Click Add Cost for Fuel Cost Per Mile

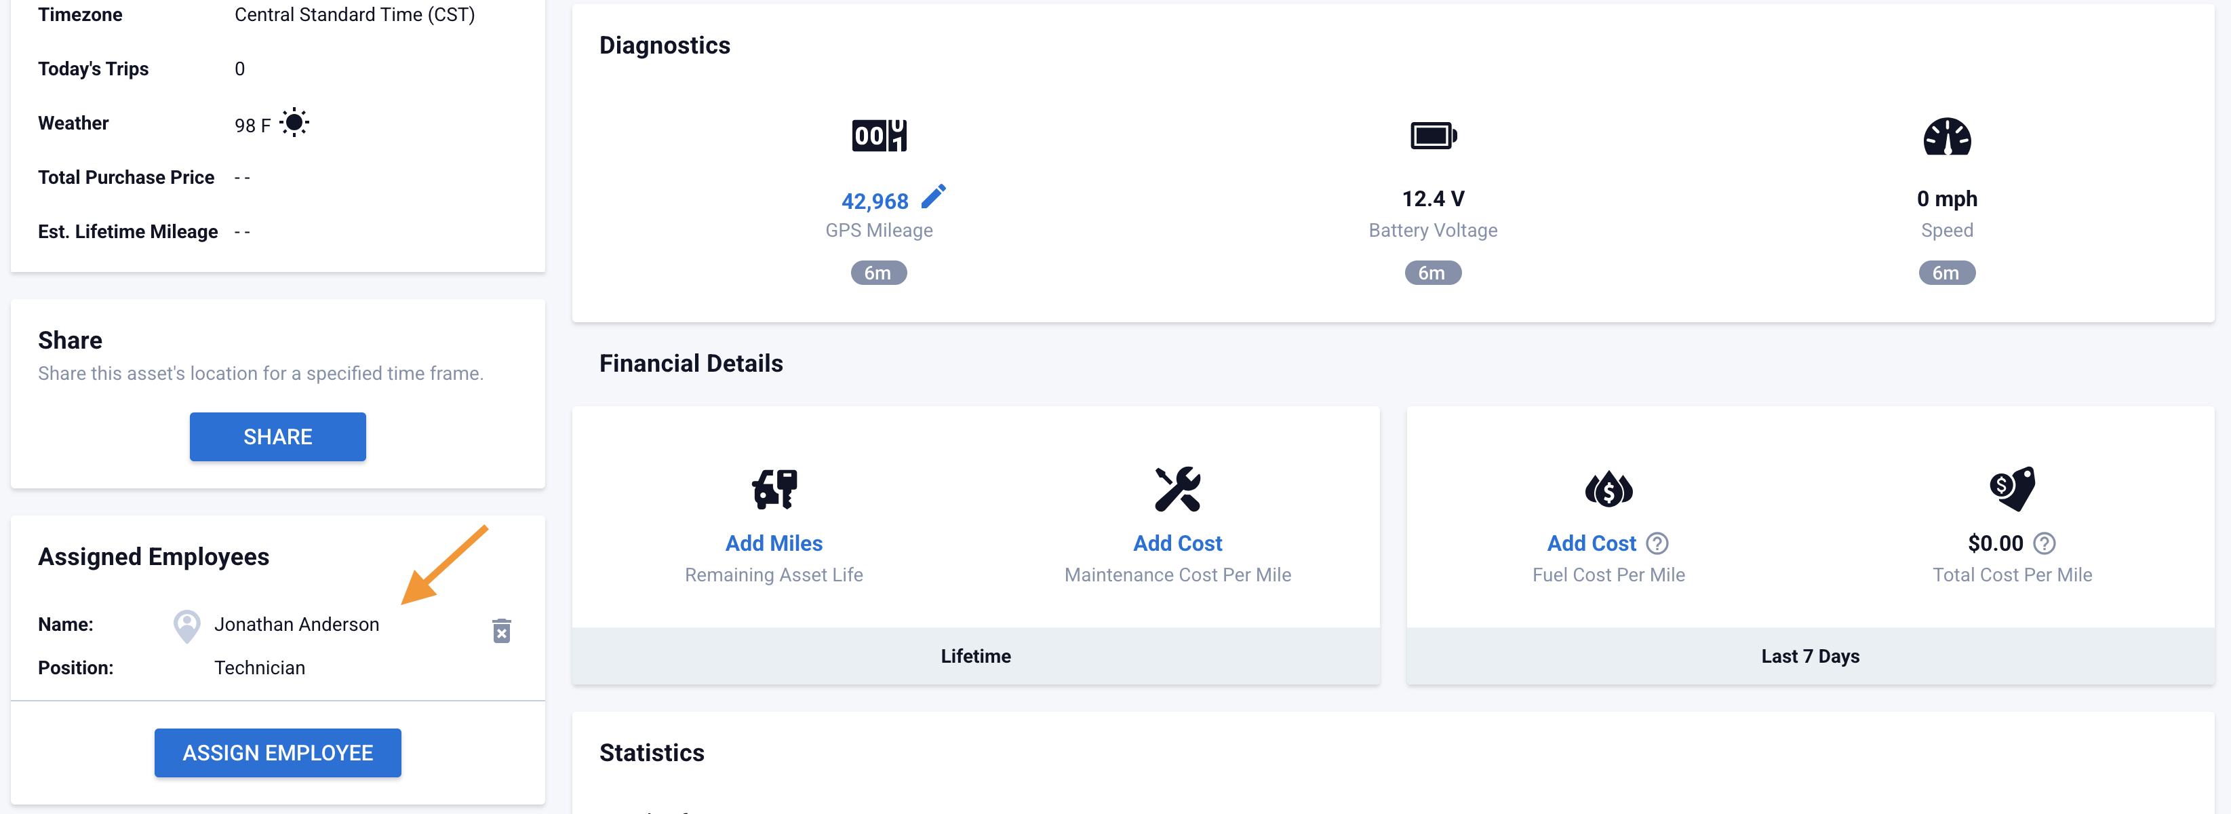(1591, 544)
